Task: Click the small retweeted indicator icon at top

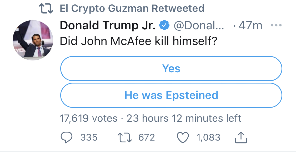Action: tap(46, 9)
